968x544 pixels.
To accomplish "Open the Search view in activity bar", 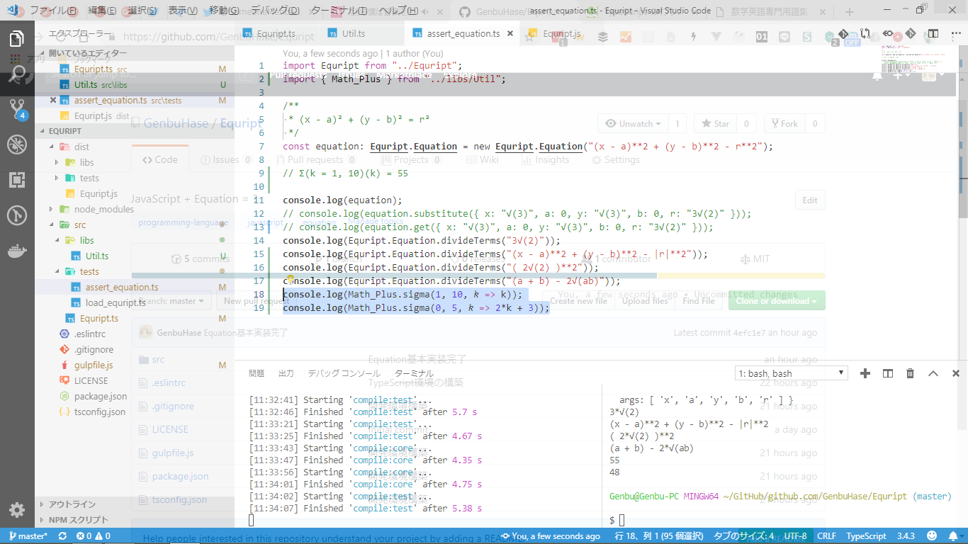I will [17, 74].
